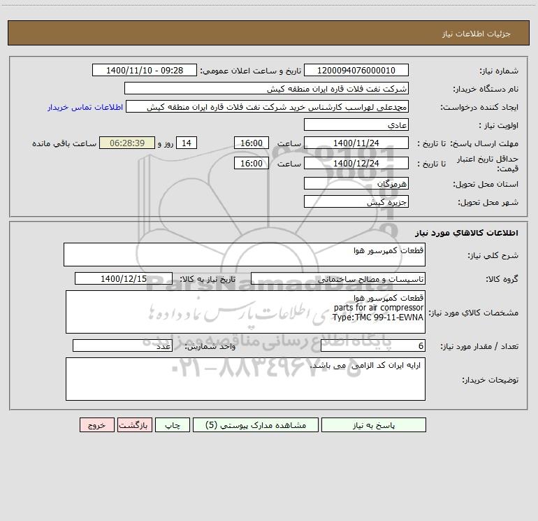The image size is (538, 521).
Task: Click label تاریخ و ساعت اعلان عمومی
Action: (x=250, y=71)
